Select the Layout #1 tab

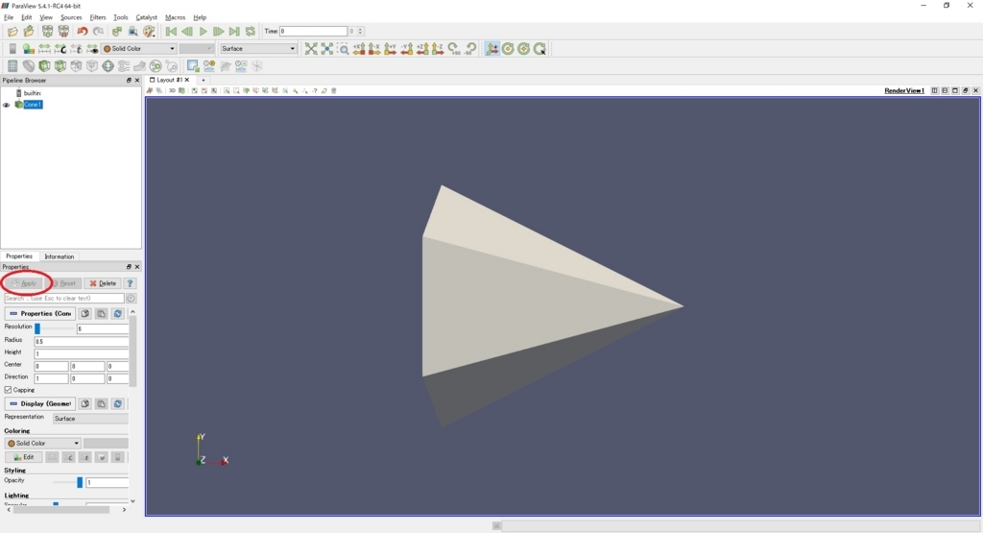coord(169,81)
